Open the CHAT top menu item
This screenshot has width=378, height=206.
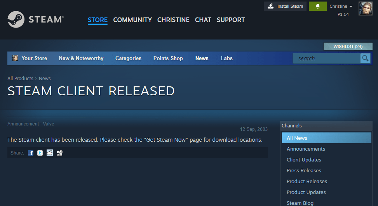tap(203, 20)
